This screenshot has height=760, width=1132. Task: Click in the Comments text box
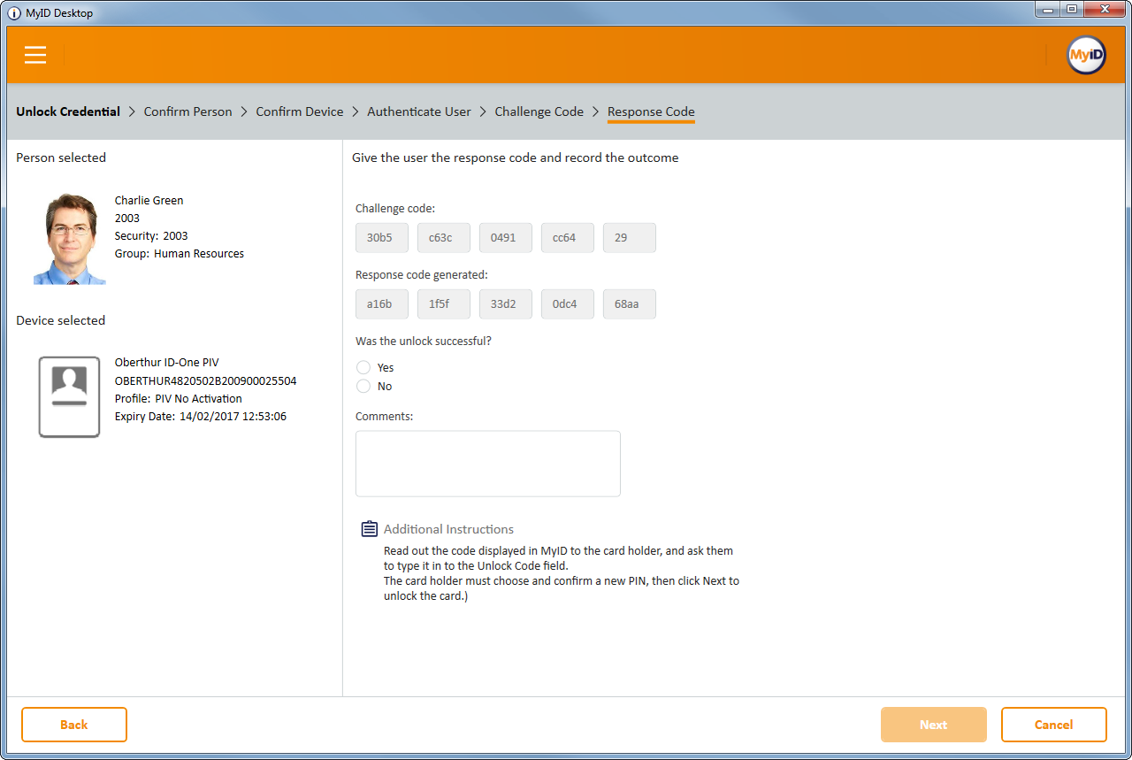(488, 464)
